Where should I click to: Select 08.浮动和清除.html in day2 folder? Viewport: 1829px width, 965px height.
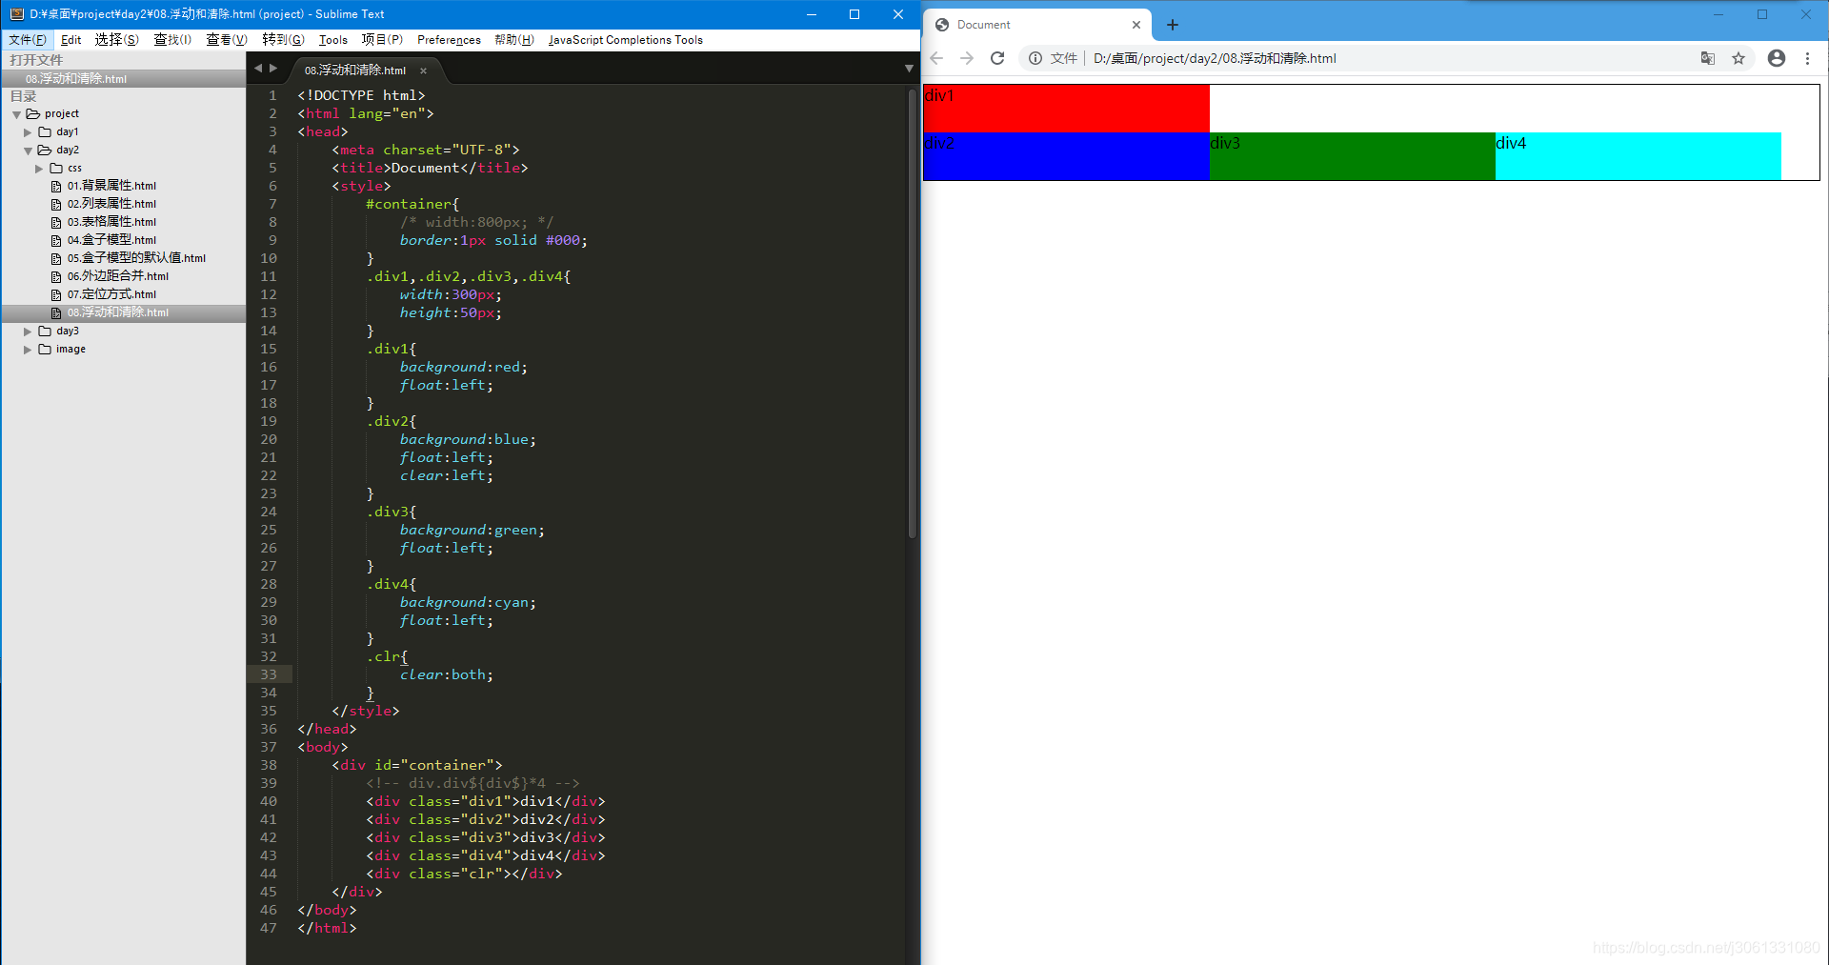tap(124, 312)
